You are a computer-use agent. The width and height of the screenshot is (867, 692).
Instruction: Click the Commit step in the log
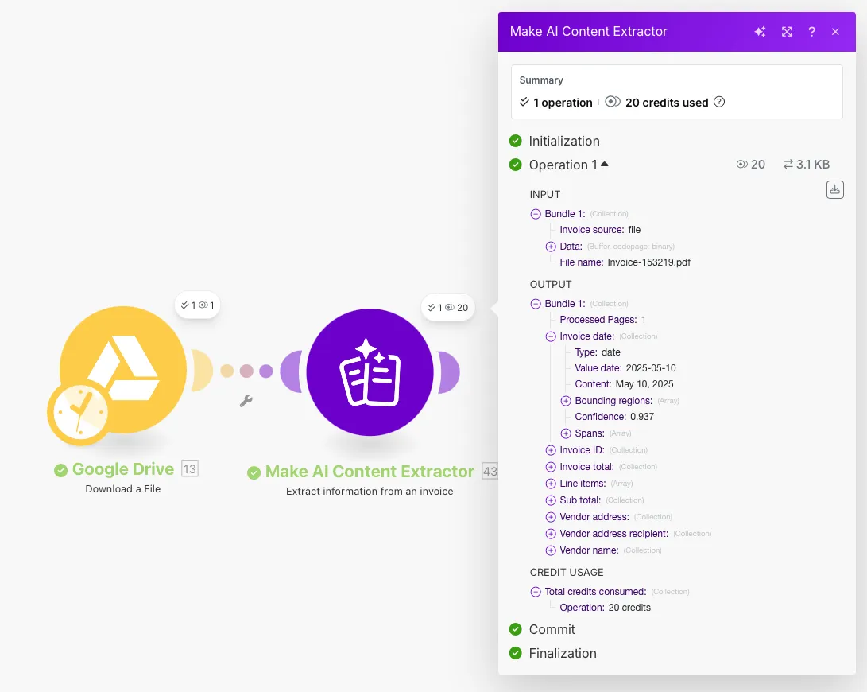pyautogui.click(x=552, y=629)
